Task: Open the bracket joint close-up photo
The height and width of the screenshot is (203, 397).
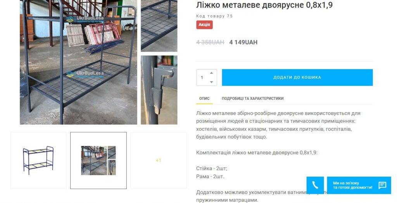Action: click(x=159, y=90)
